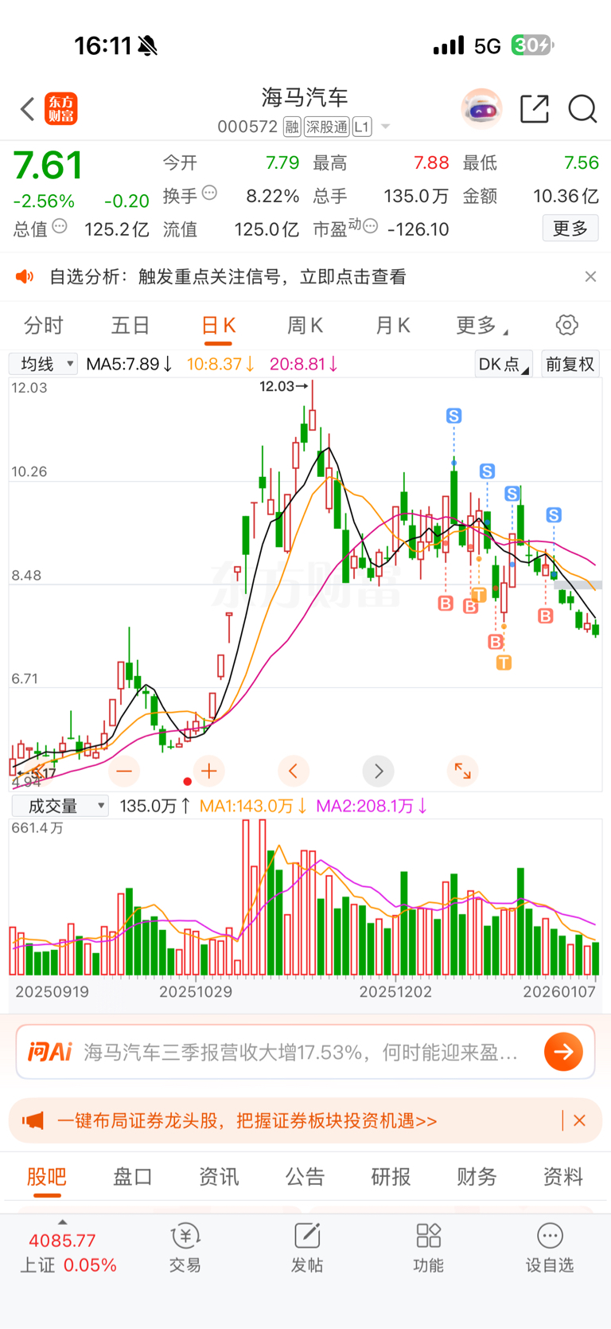This screenshot has height=1329, width=611.
Task: Switch to the 盘口 tab
Action: click(133, 1177)
